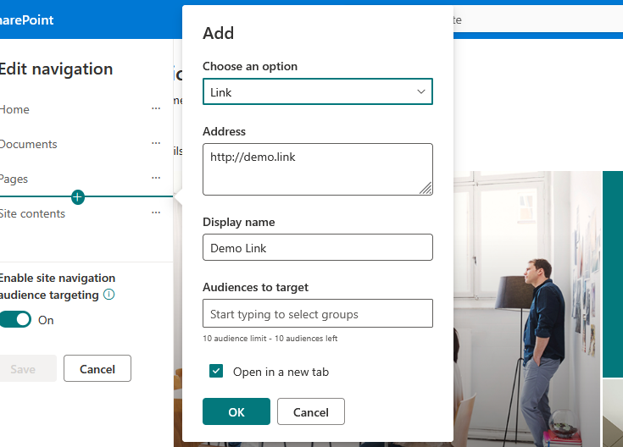623x447 pixels.
Task: Click the Edit navigation heading
Action: coord(56,69)
